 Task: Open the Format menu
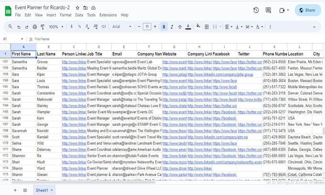[x=65, y=15]
